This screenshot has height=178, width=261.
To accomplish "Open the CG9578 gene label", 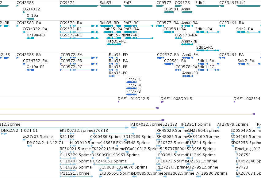I will tap(182, 3).
